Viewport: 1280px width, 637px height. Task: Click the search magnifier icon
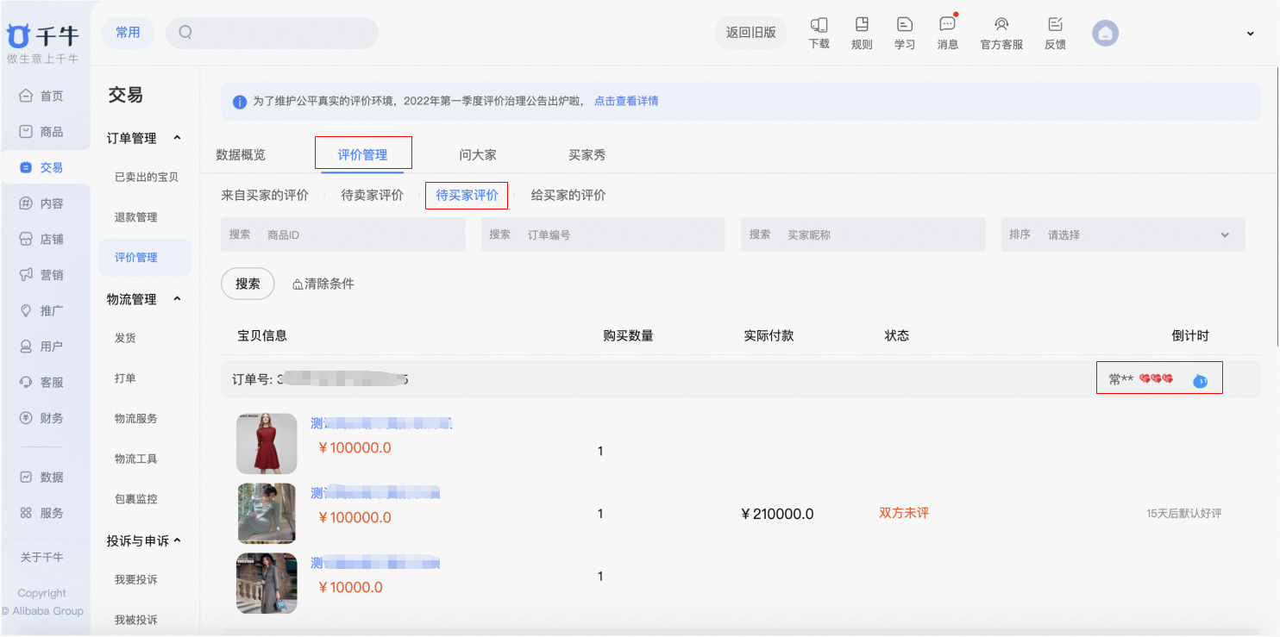click(x=185, y=33)
